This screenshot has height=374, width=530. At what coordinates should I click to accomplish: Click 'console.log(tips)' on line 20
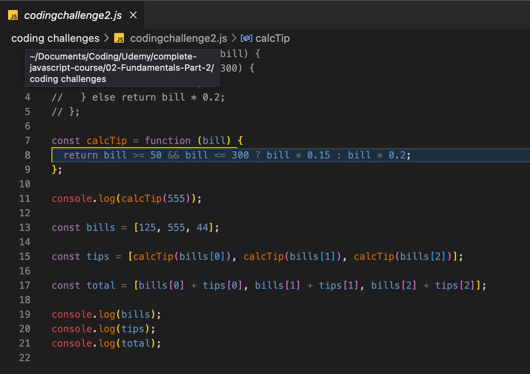point(101,329)
